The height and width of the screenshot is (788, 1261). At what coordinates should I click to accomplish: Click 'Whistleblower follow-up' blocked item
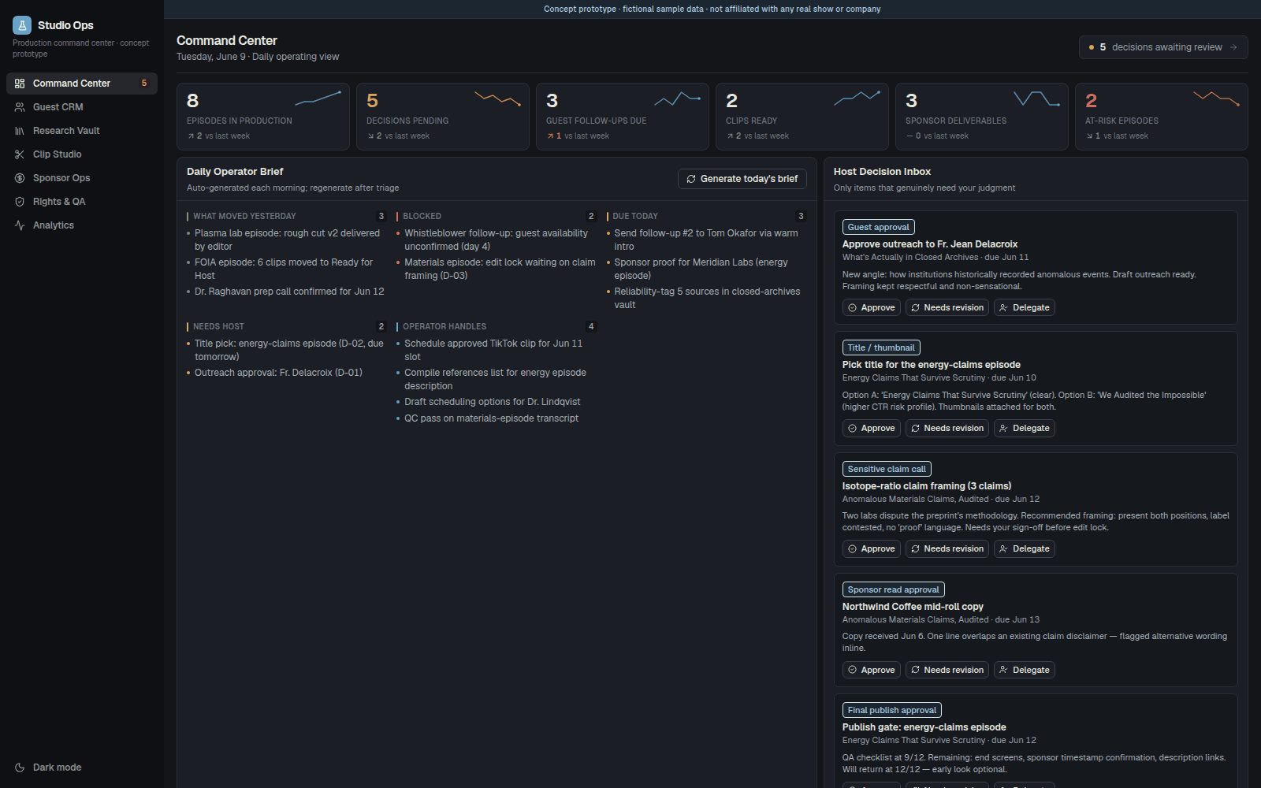point(498,240)
